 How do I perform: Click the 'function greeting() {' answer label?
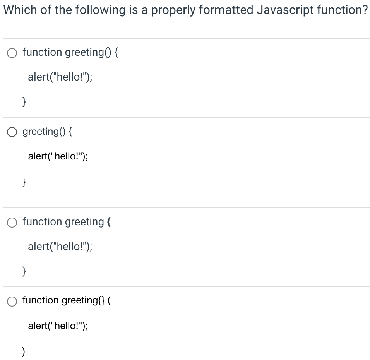tap(70, 52)
